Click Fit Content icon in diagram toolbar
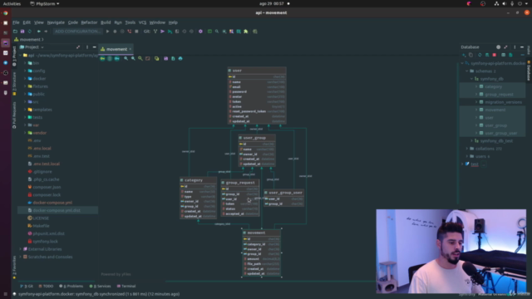Image resolution: width=532 pixels, height=299 pixels. (148, 58)
